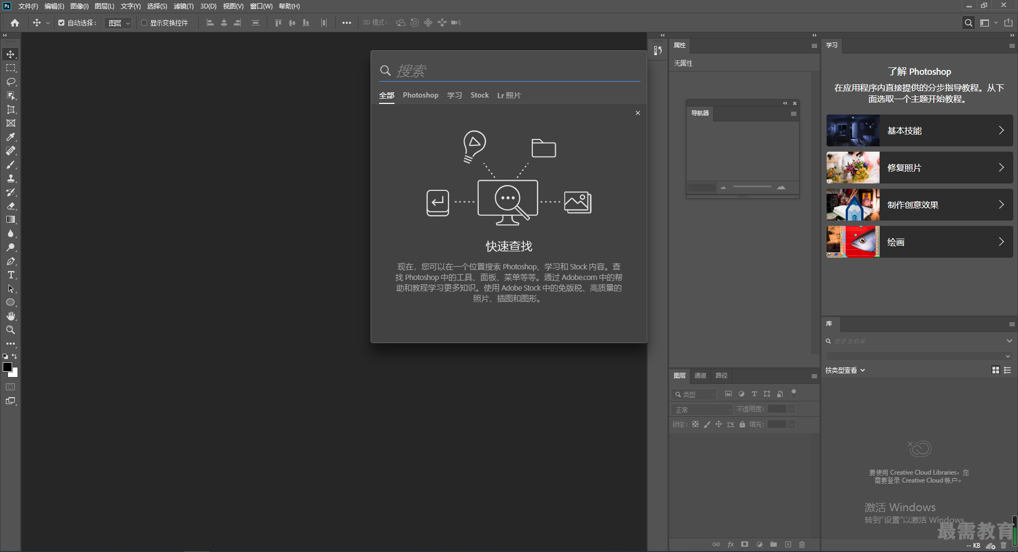Screen dimensions: 1018x552
Task: Switch Libraries panel to grid view
Action: tap(995, 370)
